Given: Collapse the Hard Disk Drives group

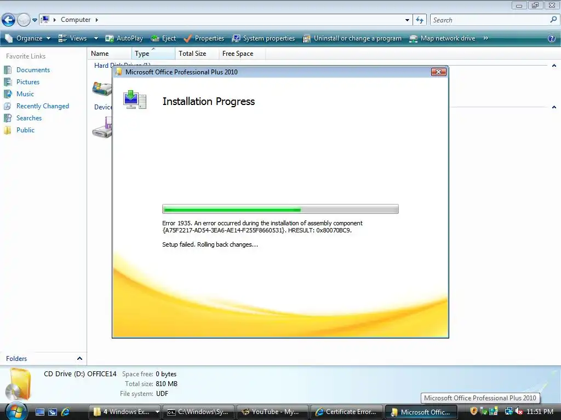Looking at the screenshot, I should click(x=554, y=66).
